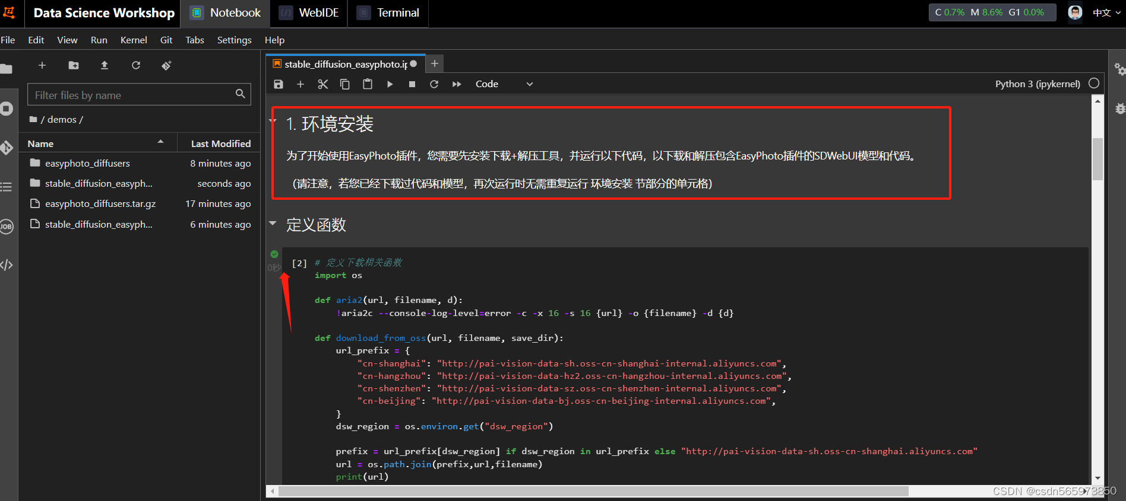The height and width of the screenshot is (501, 1126).
Task: Navigate to the root folder breadcrumb icon
Action: click(33, 119)
